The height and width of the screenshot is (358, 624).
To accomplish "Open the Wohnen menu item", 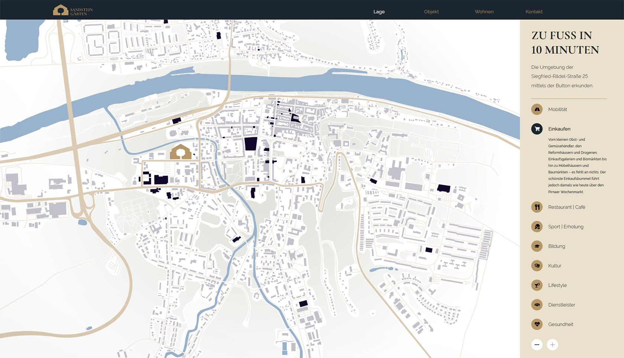I will click(x=484, y=12).
